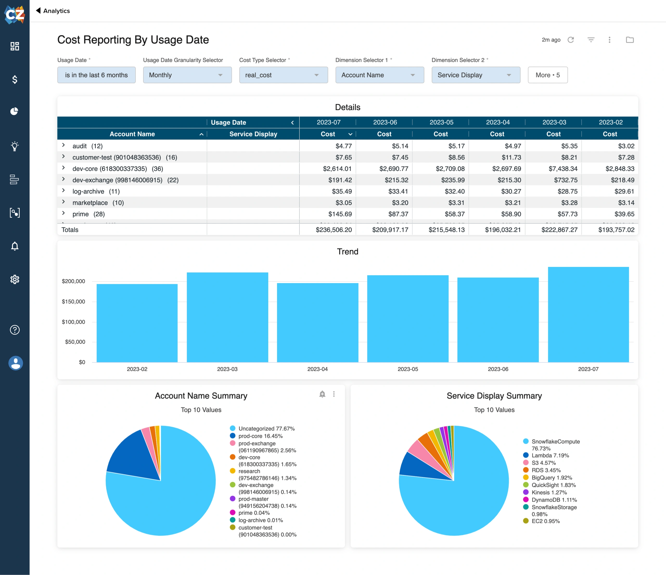The image size is (666, 575).
Task: Open the help question mark icon
Action: tap(15, 330)
